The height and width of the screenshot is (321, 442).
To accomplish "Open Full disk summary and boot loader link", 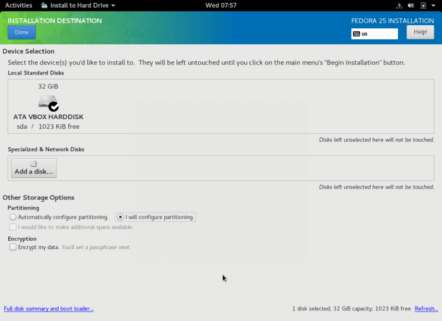I will coord(49,309).
